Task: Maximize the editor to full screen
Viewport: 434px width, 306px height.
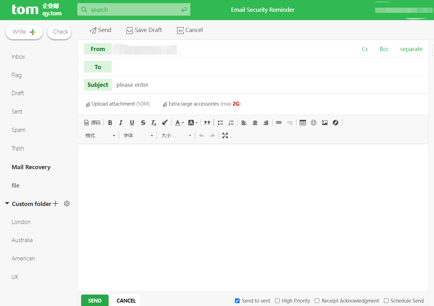Action: tap(225, 135)
